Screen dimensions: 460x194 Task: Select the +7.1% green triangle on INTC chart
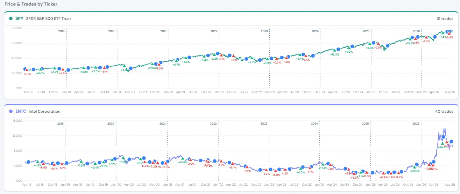[113, 160]
